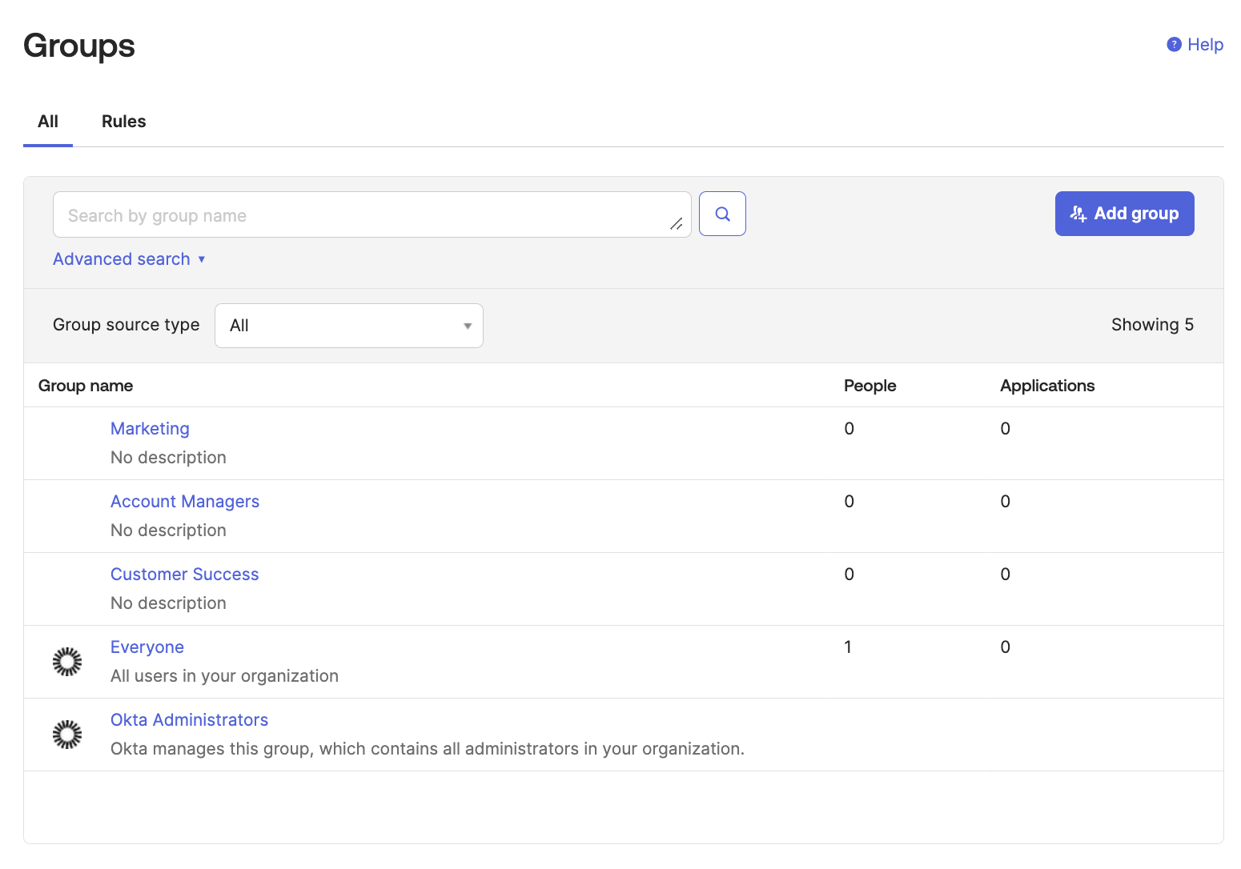
Task: Open the Marketing group
Action: [x=150, y=429]
